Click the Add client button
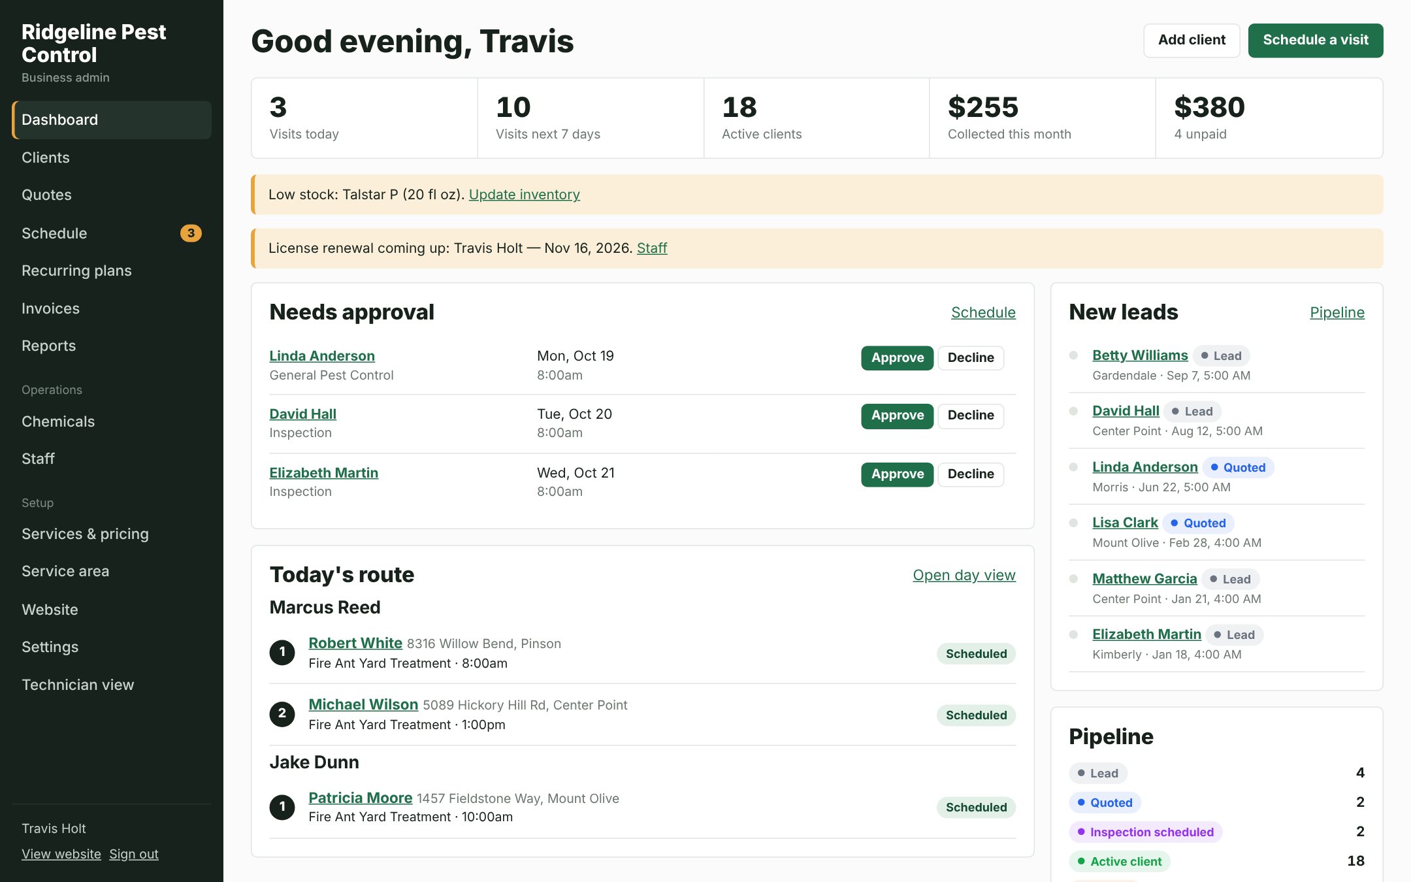Image resolution: width=1411 pixels, height=882 pixels. 1192,40
